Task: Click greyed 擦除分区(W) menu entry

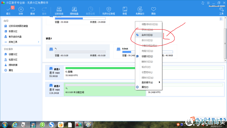Action: 149,78
